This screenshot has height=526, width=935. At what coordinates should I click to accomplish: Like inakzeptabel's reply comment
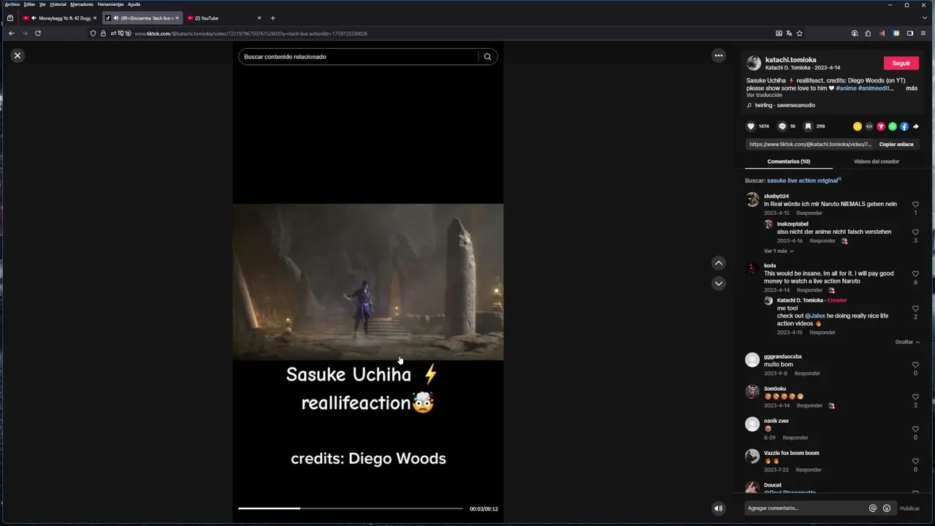[915, 232]
